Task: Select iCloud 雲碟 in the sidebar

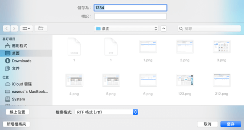Action: click(22, 84)
